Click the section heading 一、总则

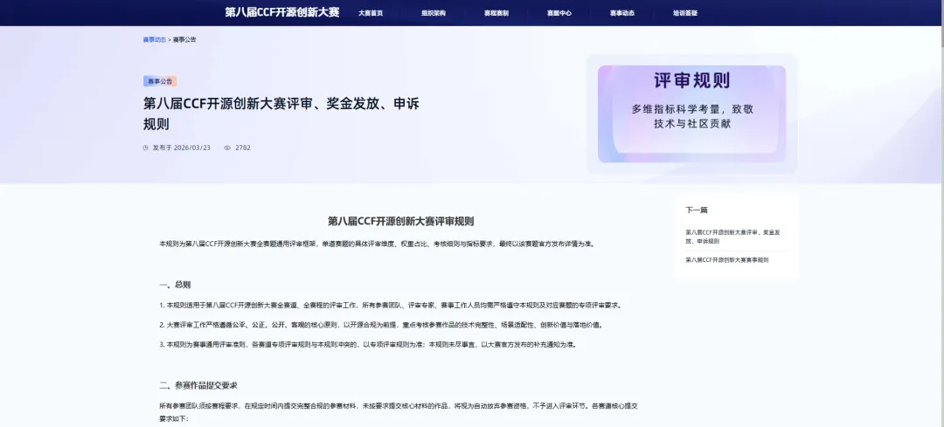[x=175, y=285]
